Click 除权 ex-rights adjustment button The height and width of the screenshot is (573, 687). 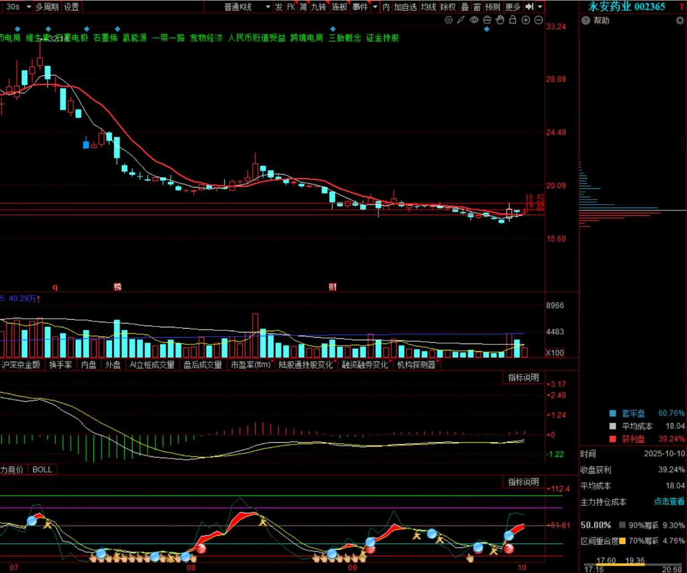click(448, 7)
